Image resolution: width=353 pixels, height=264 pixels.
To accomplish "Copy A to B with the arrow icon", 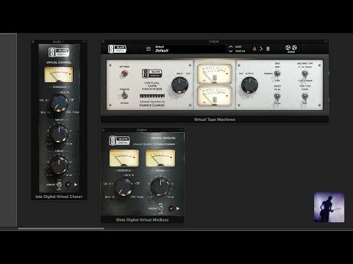I will [261, 49].
